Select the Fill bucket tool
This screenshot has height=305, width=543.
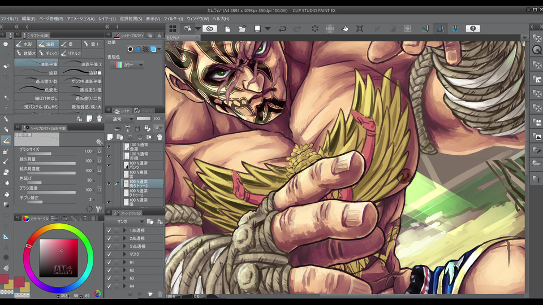pyautogui.click(x=6, y=194)
